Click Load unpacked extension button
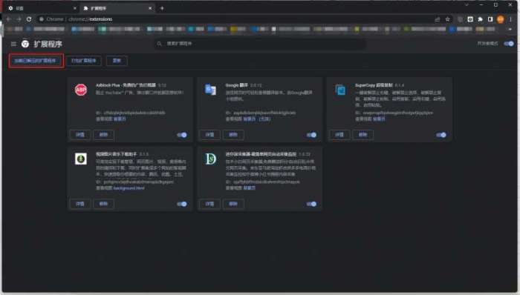The width and height of the screenshot is (520, 295). point(36,61)
